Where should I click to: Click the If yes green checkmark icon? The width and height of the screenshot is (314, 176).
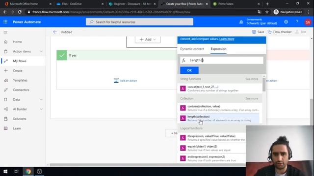(x=62, y=55)
